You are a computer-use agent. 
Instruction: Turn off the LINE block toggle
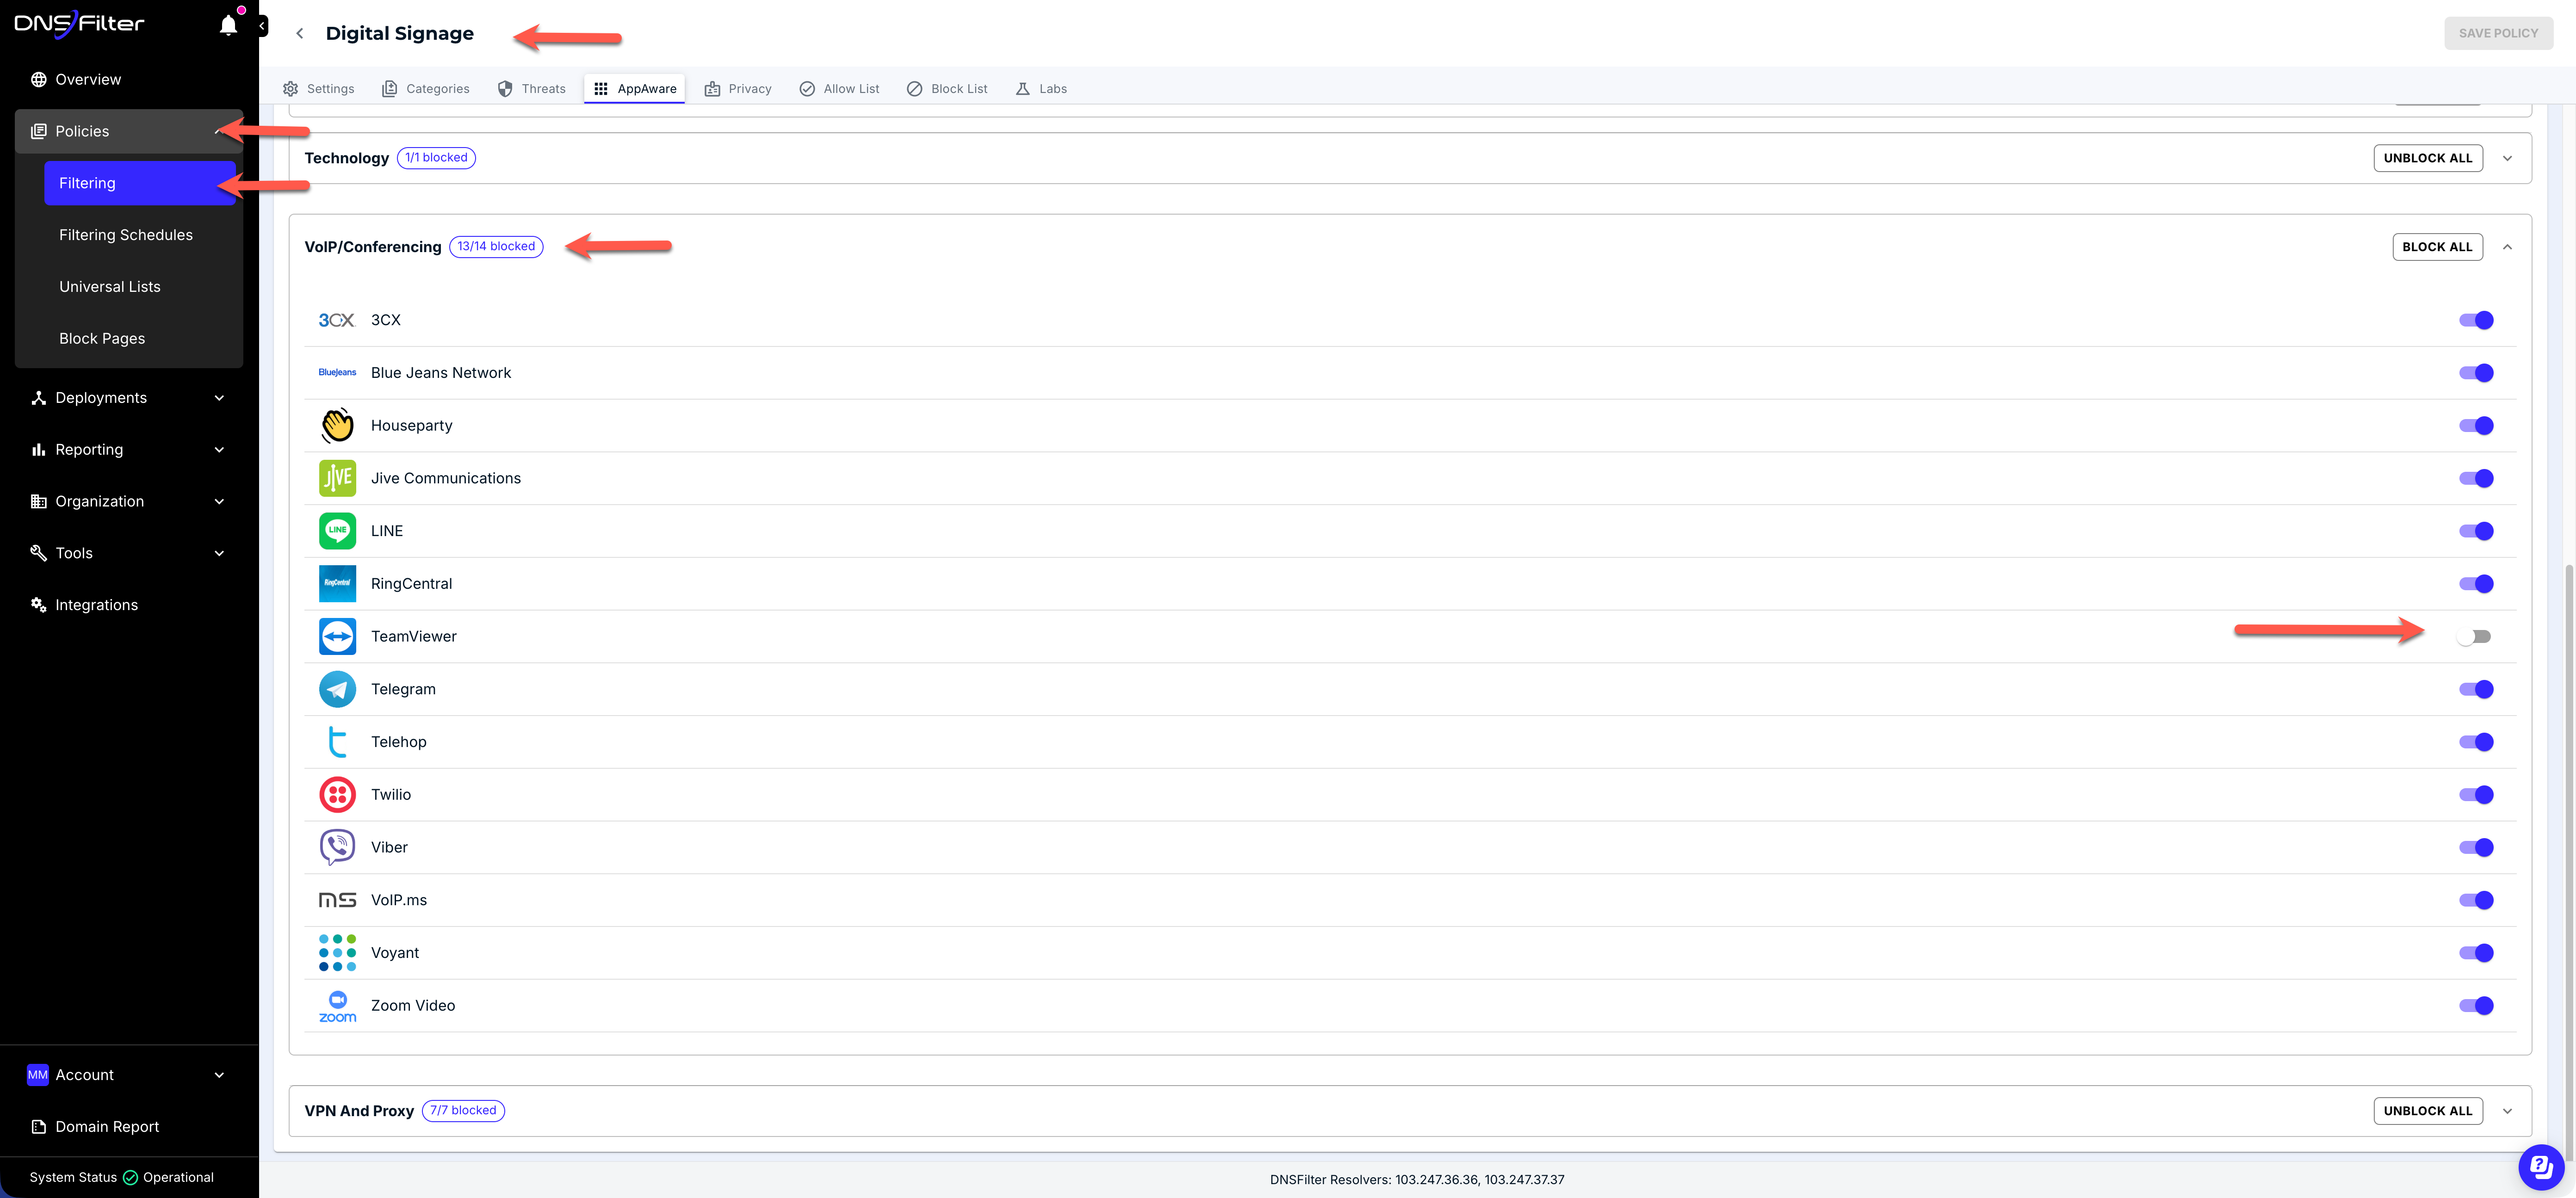coord(2476,531)
